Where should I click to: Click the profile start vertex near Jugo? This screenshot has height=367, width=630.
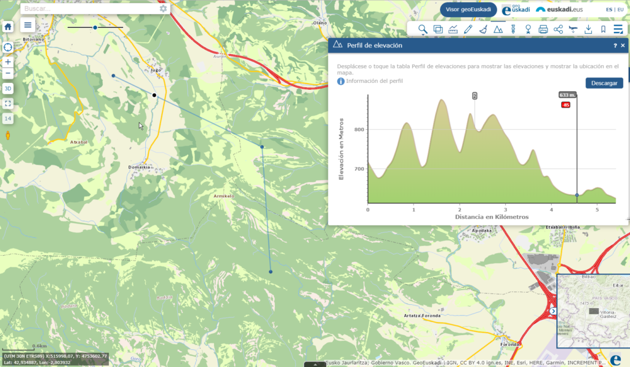pyautogui.click(x=114, y=76)
